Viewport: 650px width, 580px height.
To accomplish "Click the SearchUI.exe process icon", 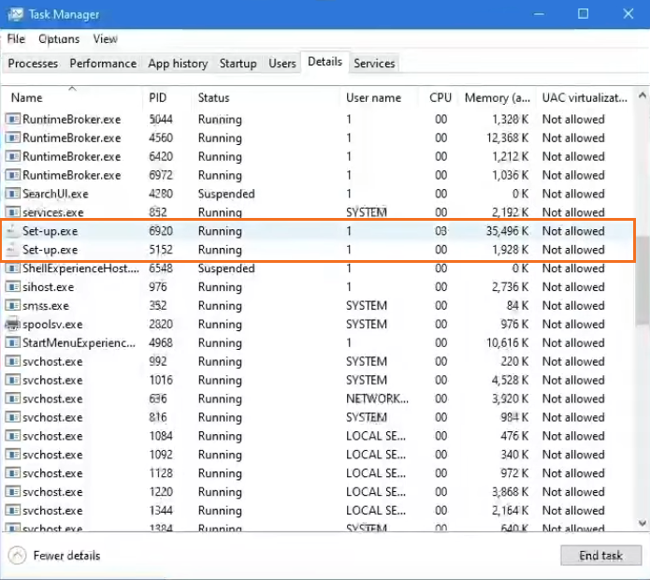I will pos(12,194).
